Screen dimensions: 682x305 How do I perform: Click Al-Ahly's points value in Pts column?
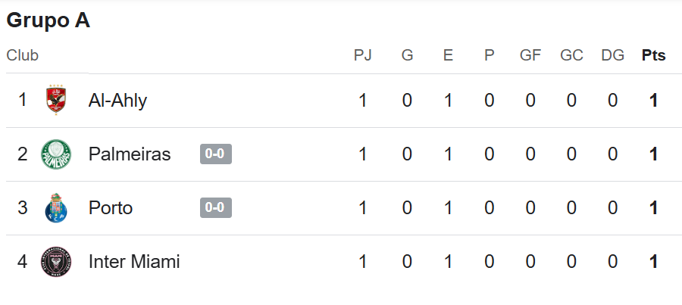653,101
